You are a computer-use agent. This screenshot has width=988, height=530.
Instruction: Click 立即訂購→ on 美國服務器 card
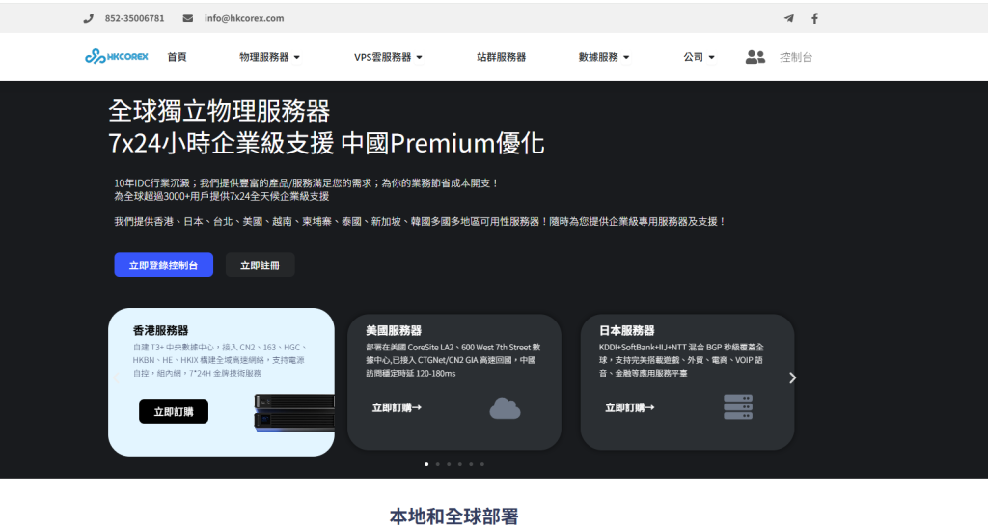(x=397, y=408)
